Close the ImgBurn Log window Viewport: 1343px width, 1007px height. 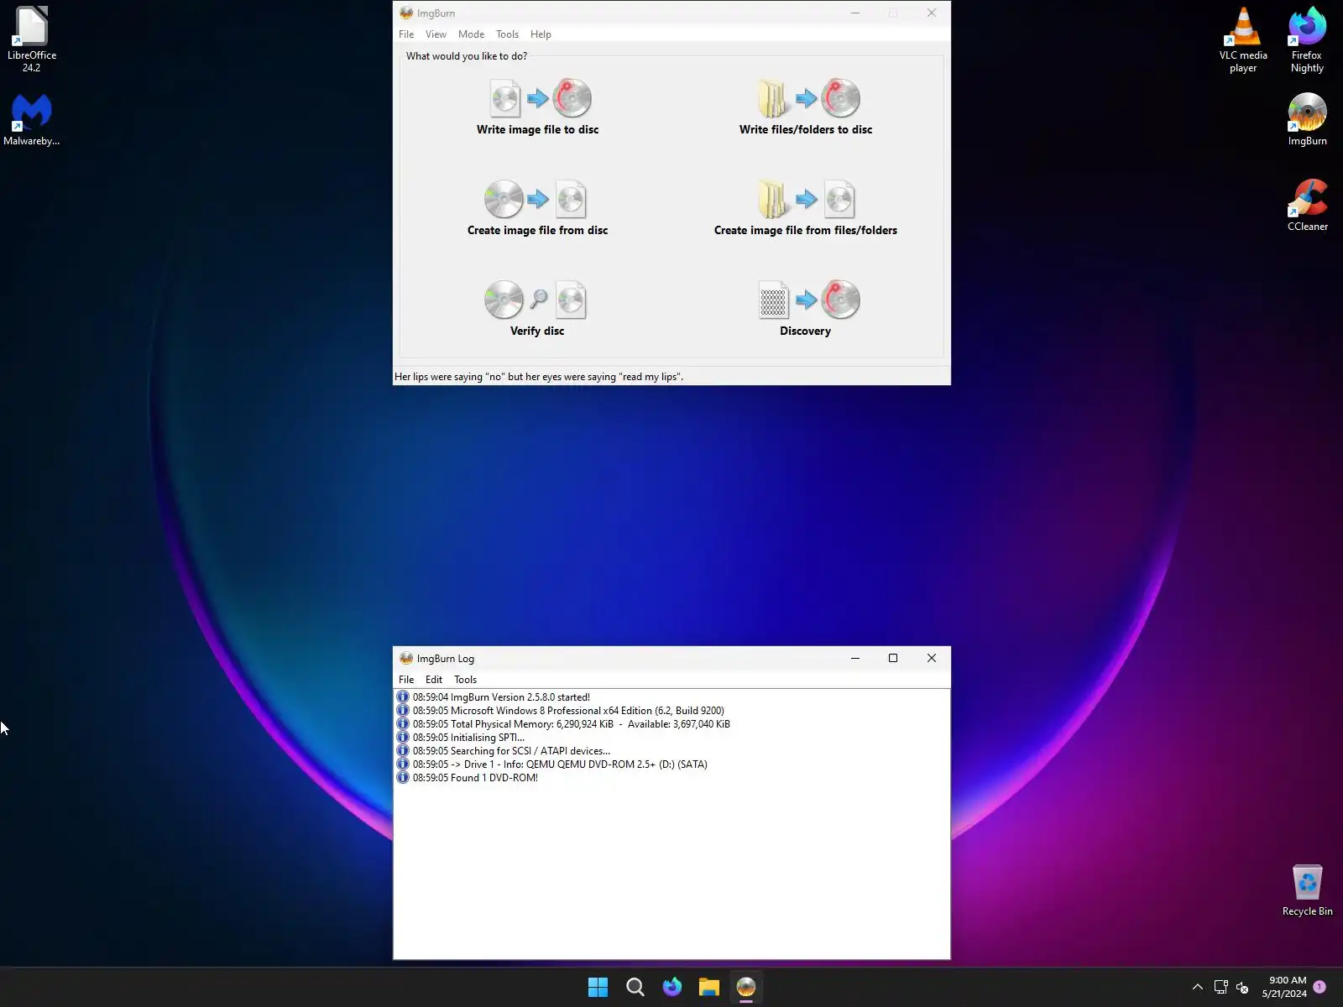coord(932,658)
